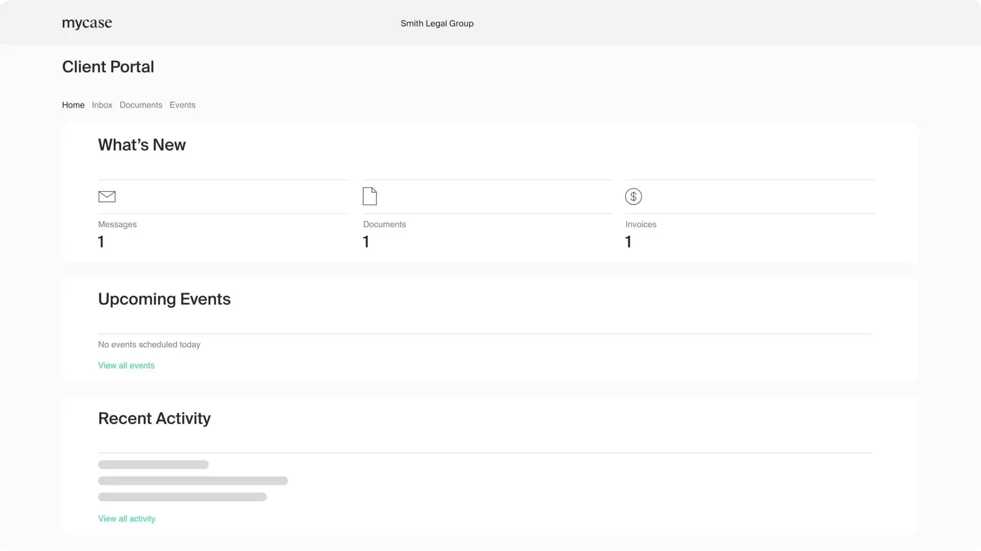
Task: Open the Events tab
Action: [183, 105]
